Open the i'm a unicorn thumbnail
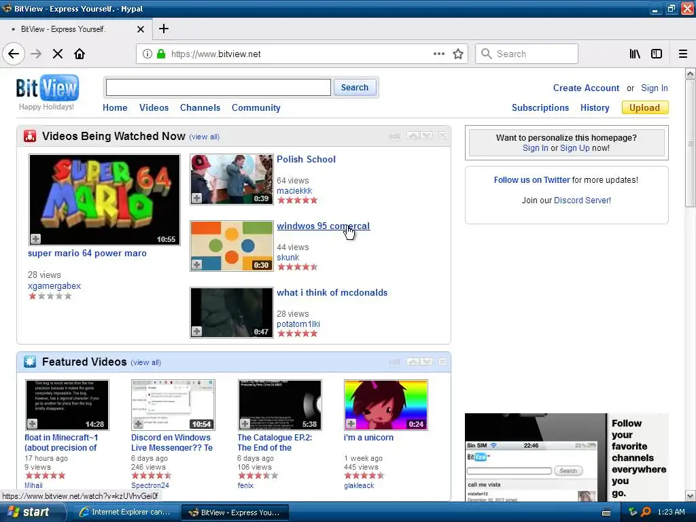This screenshot has height=522, width=696. tap(386, 405)
